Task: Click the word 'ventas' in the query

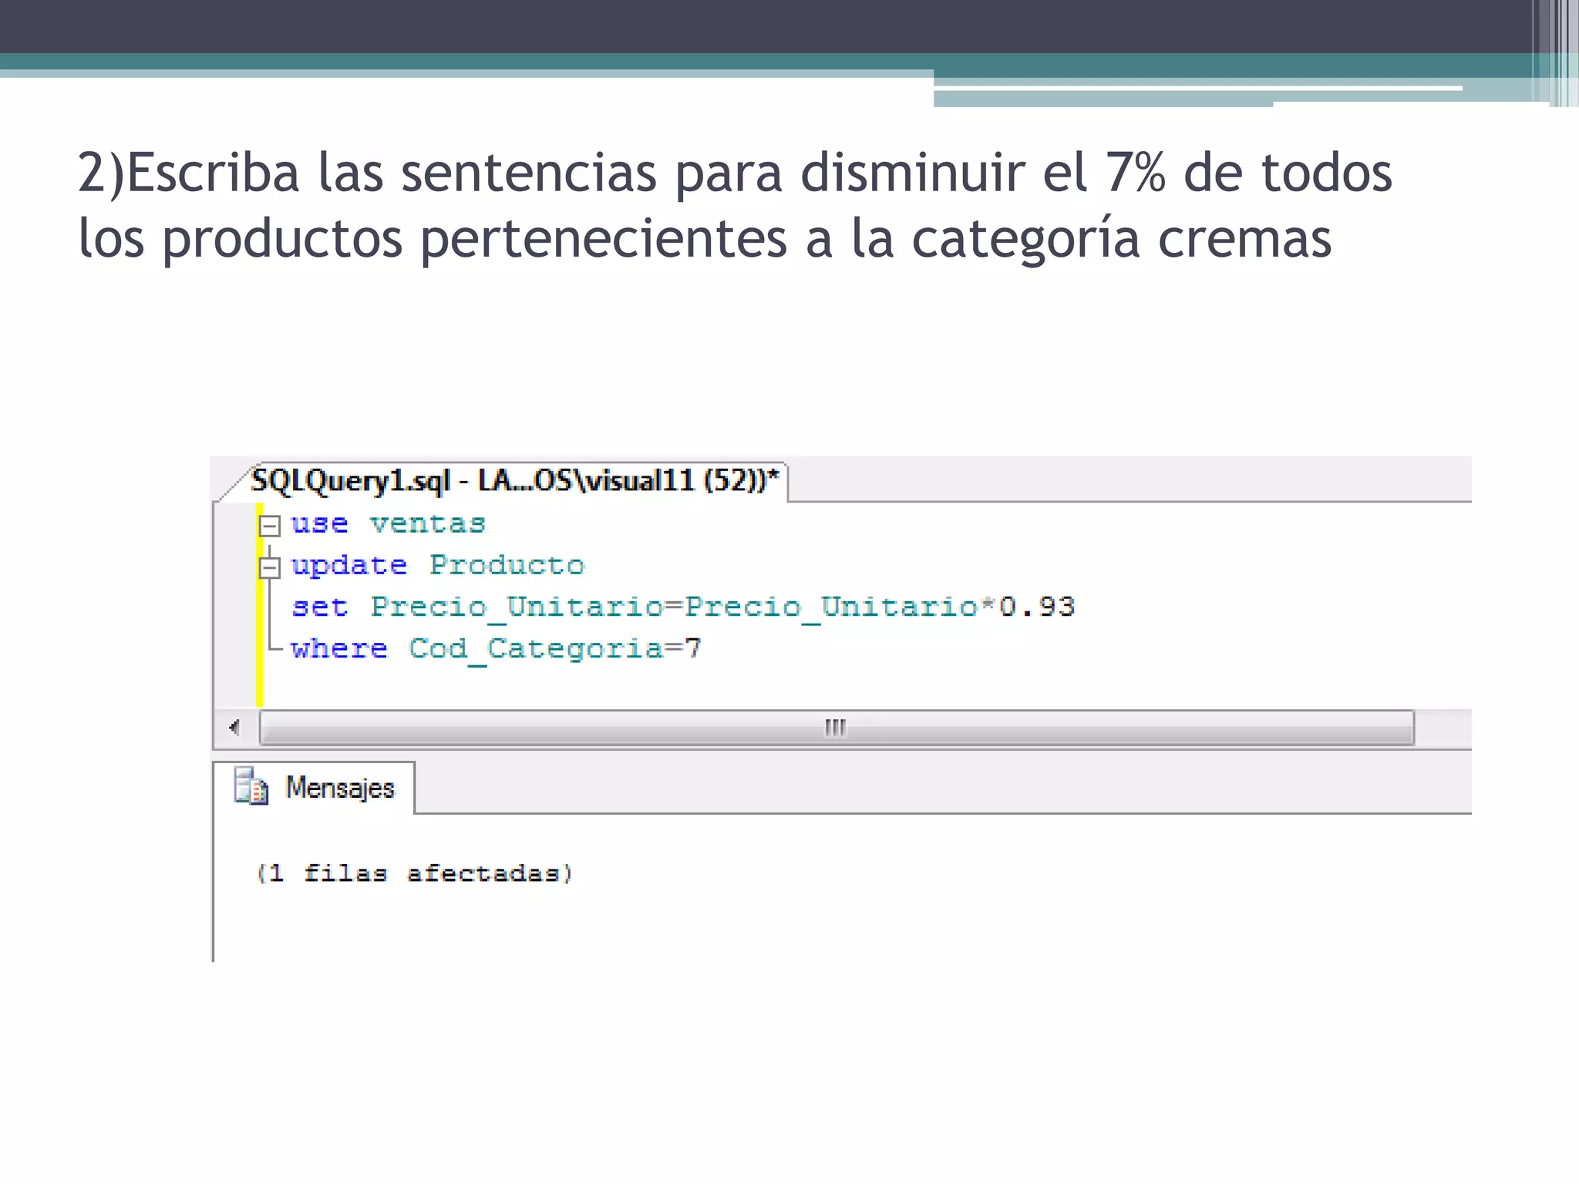Action: pos(427,524)
